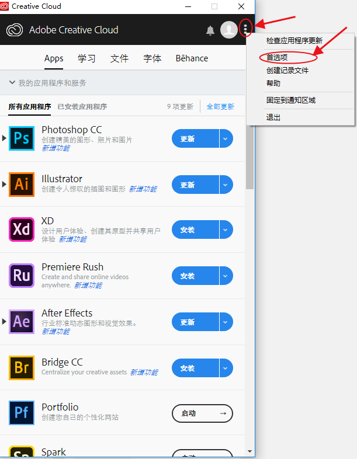357x459 pixels.
Task: Open the user profile avatar
Action: [x=228, y=30]
